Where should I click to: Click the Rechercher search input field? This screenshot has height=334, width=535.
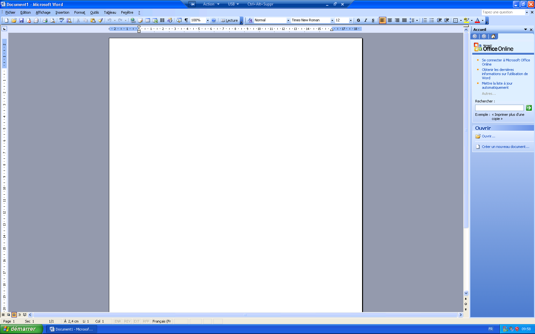pos(499,108)
